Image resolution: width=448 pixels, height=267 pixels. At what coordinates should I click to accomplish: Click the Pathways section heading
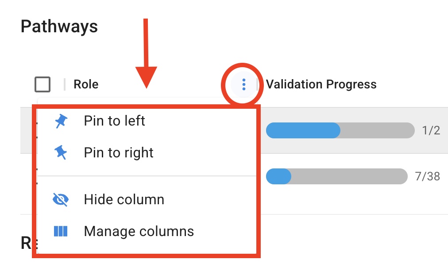59,27
